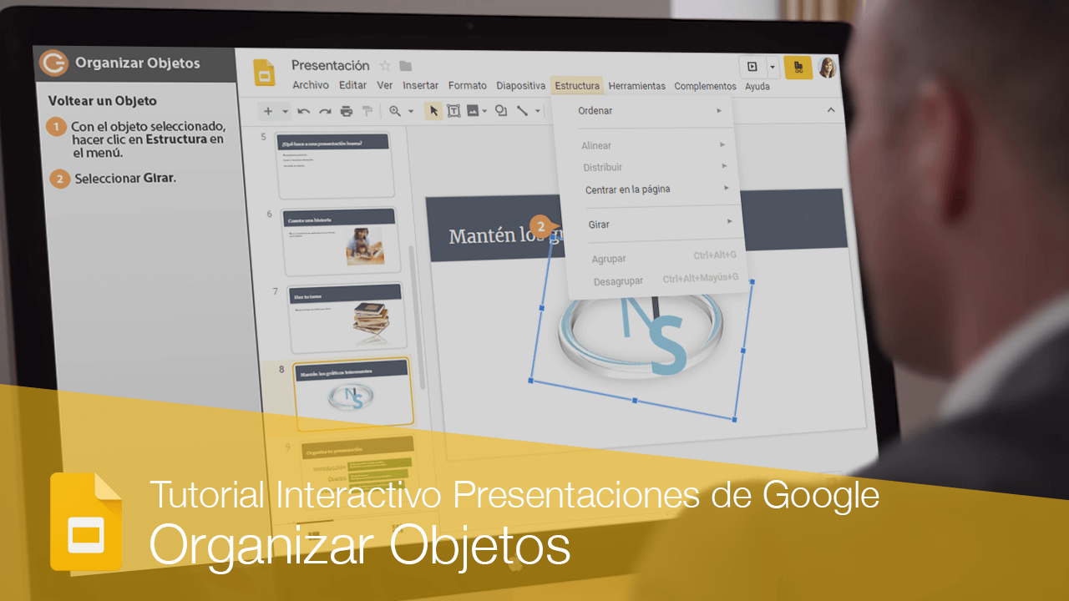Open the Editar menu
The image size is (1069, 601).
pyautogui.click(x=353, y=85)
